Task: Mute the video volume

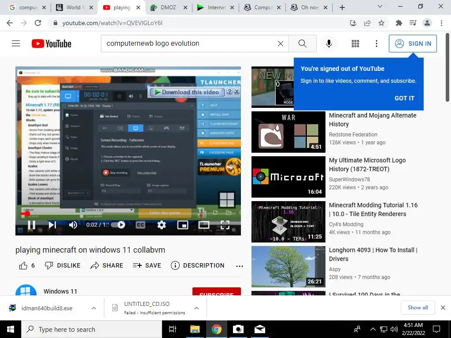Action: [x=73, y=225]
